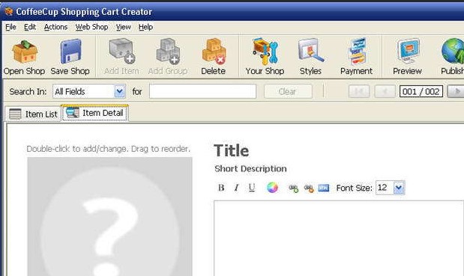This screenshot has width=464, height=276.
Task: Click the Title heading field
Action: tap(231, 150)
